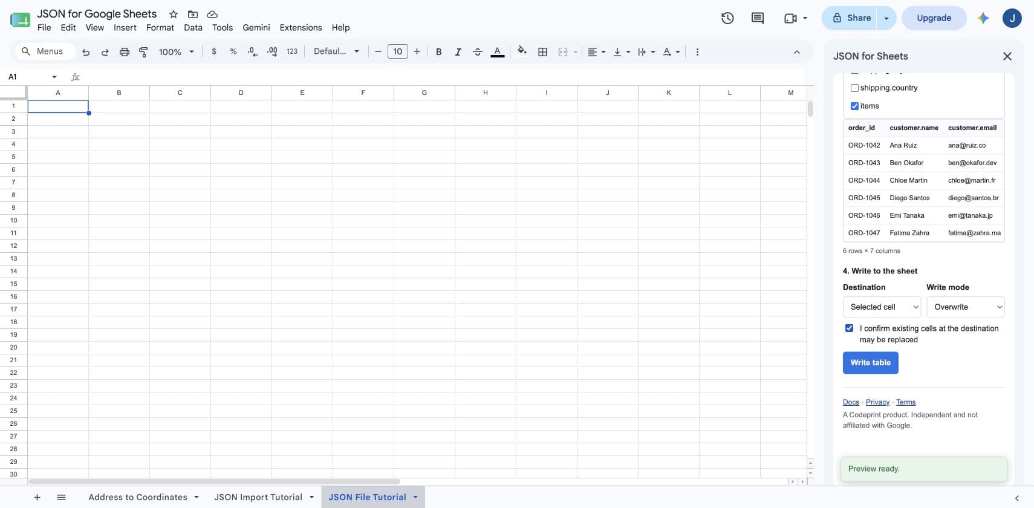Open the Write mode Overwrite dropdown
This screenshot has height=508, width=1034.
[x=965, y=307]
